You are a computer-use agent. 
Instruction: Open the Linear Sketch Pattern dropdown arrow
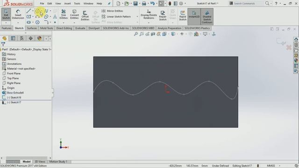point(137,17)
